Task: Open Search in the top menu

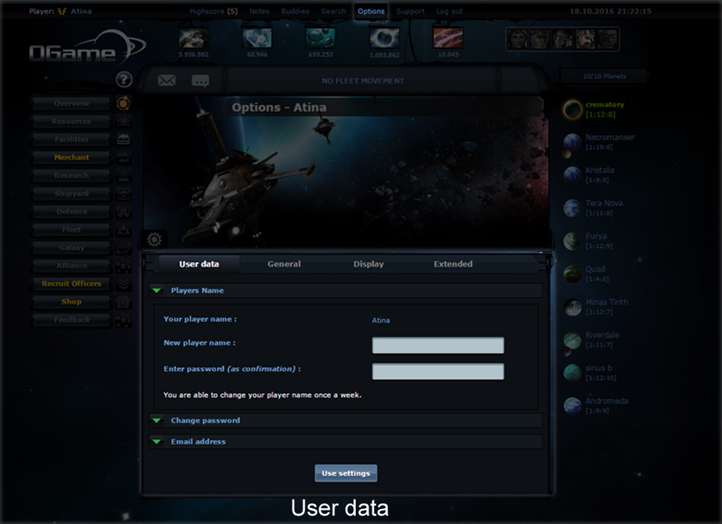Action: [334, 11]
